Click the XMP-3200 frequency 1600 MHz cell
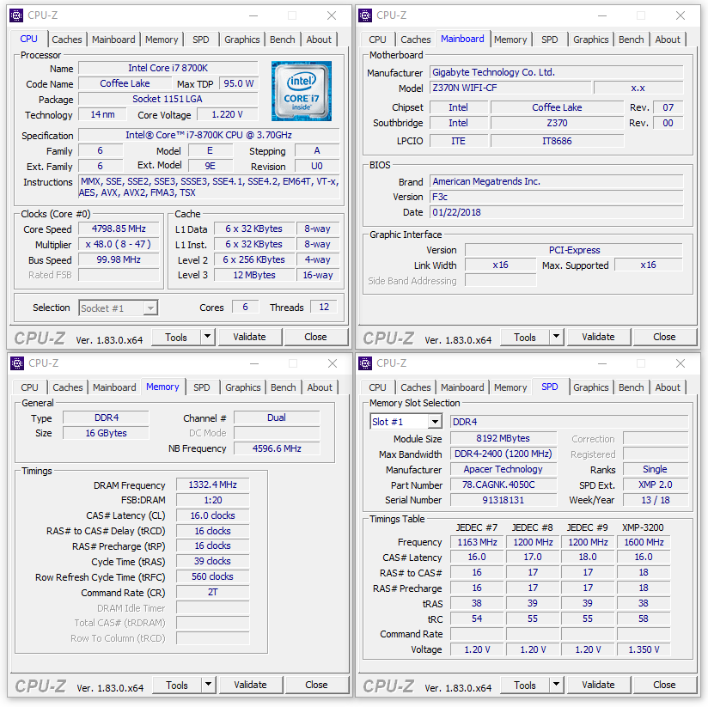The width and height of the screenshot is (708, 707). 644,542
